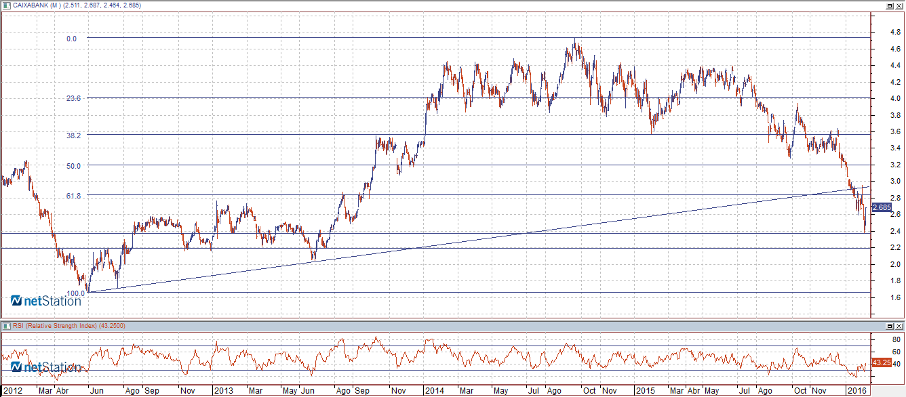Click the 23.6 Fibonacci level label

(74, 98)
